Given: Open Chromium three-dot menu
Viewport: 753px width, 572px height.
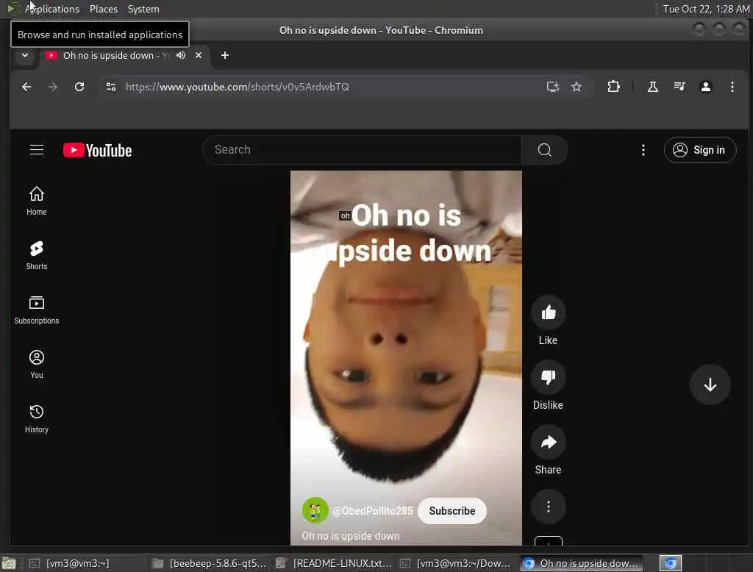Looking at the screenshot, I should [732, 87].
